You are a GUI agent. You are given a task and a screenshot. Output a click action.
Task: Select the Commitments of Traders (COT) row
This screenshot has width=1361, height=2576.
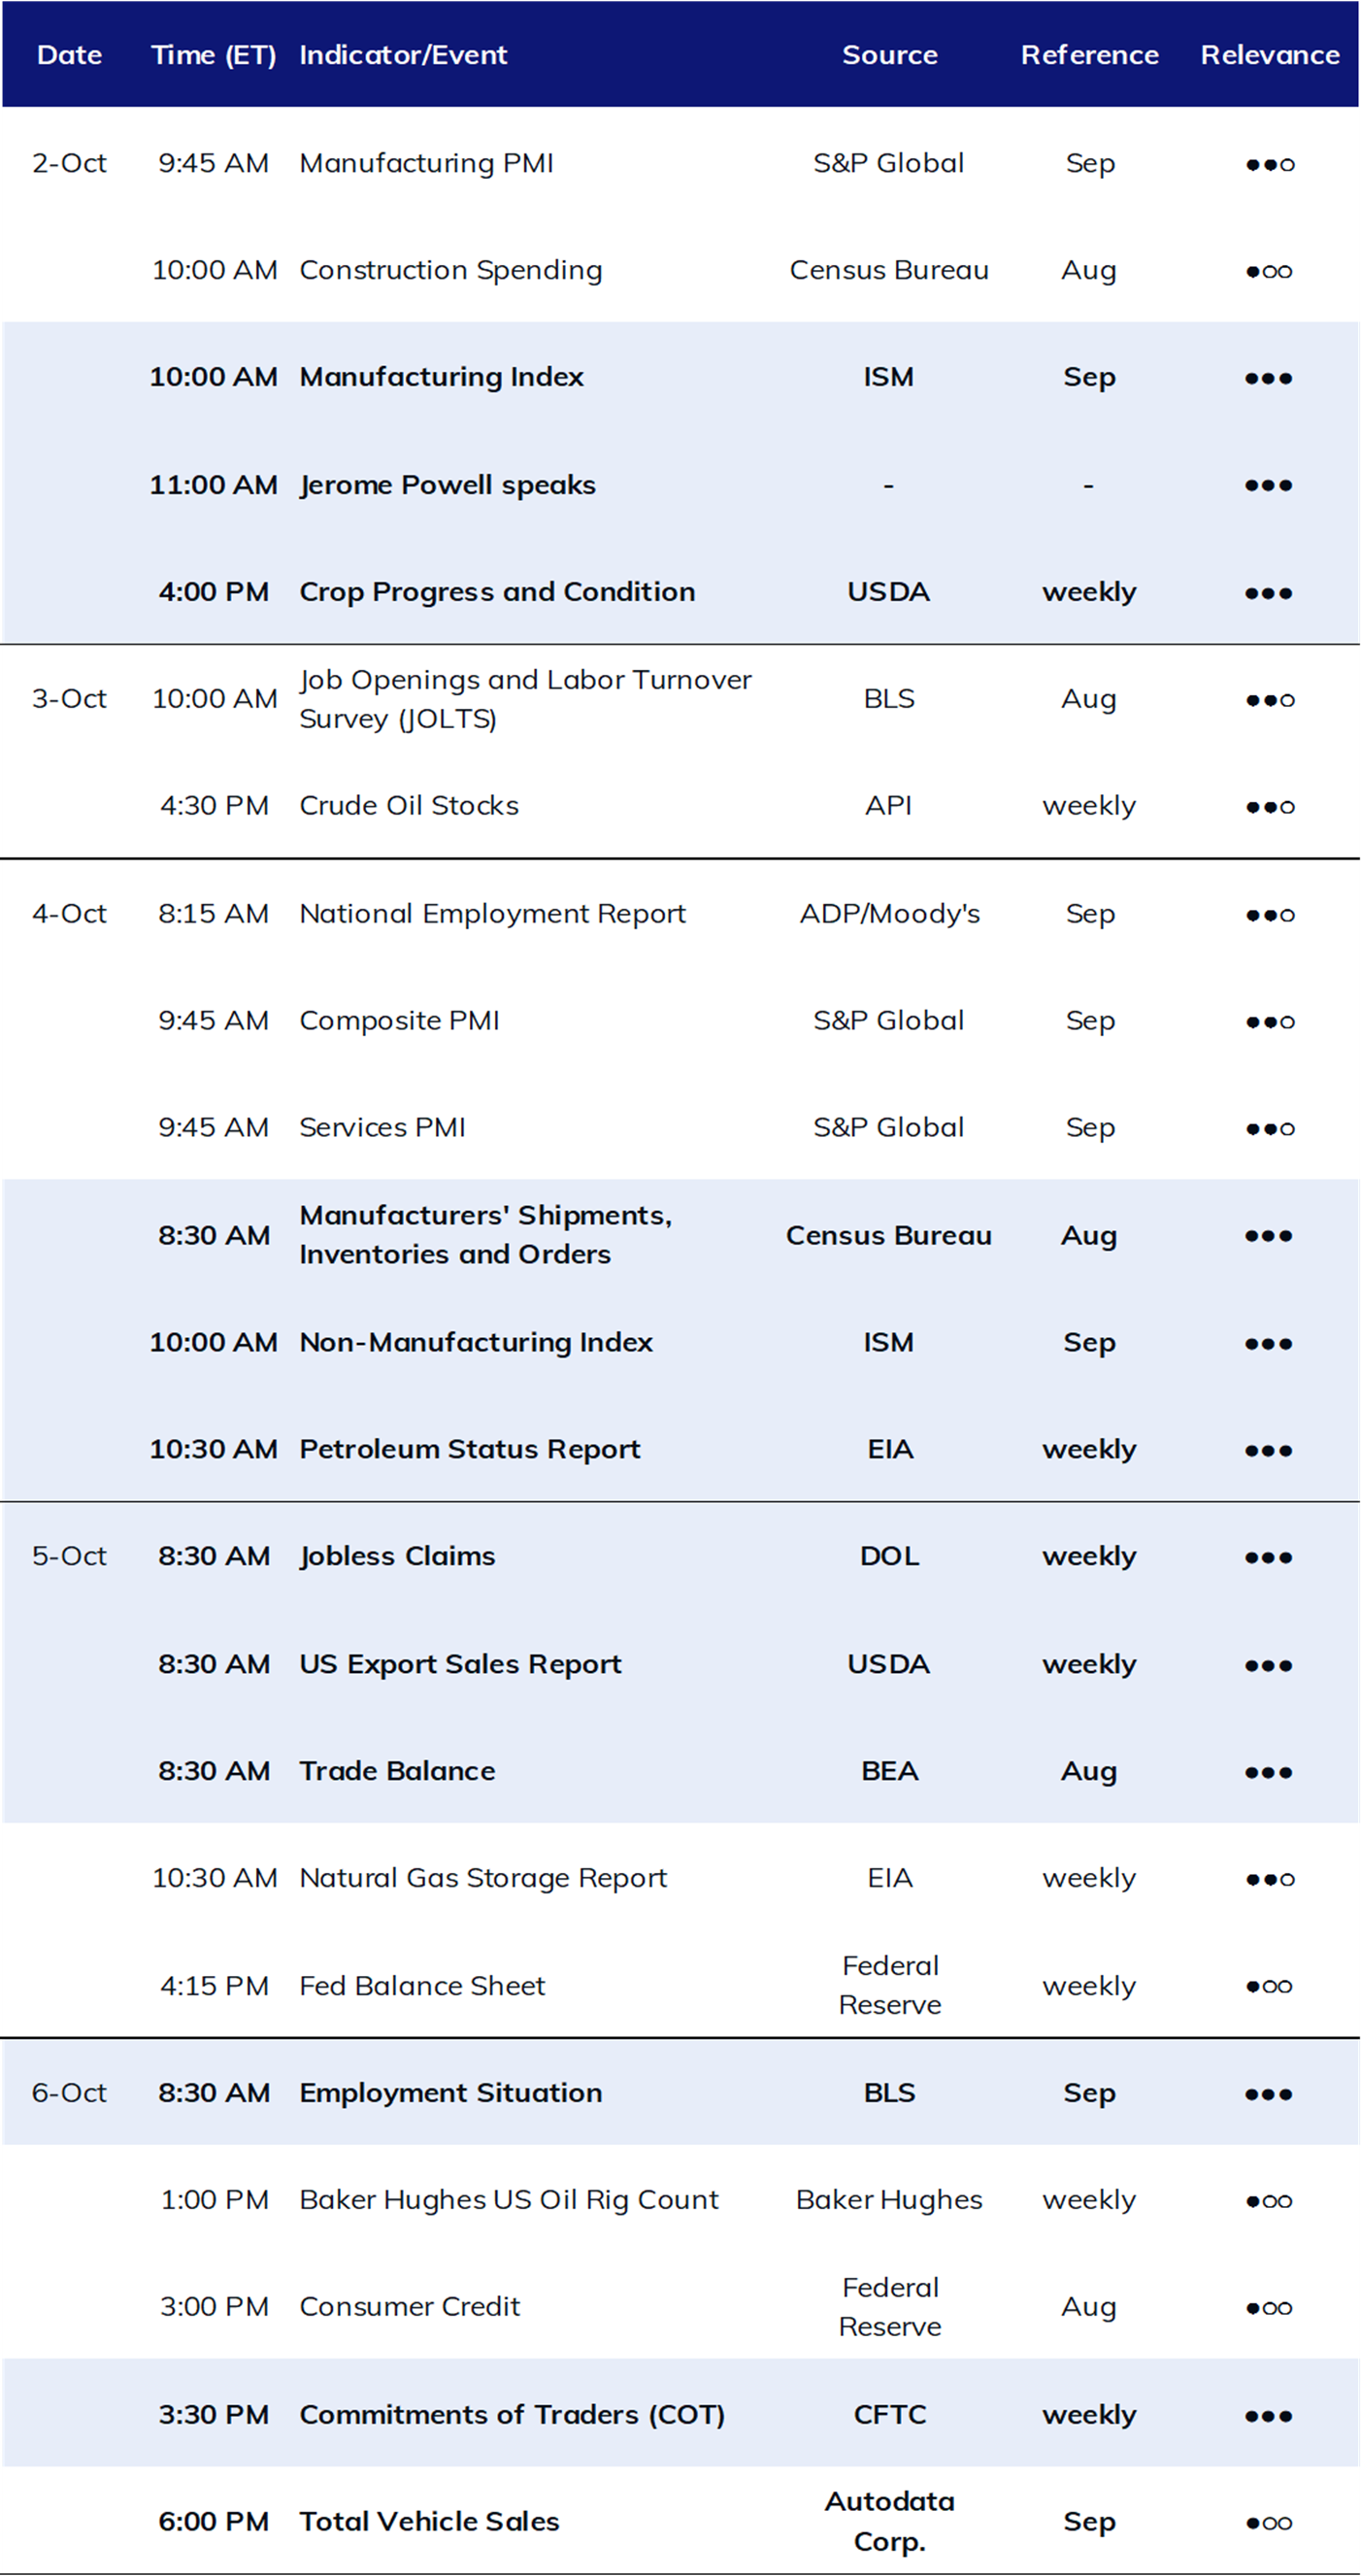tap(680, 2414)
